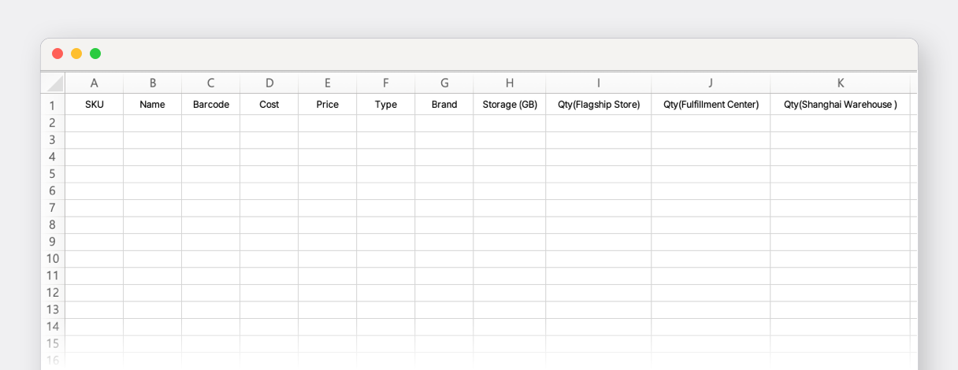This screenshot has height=370, width=958.
Task: Select row 14 header
Action: [53, 327]
